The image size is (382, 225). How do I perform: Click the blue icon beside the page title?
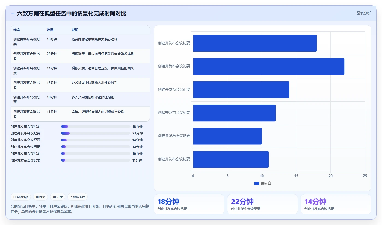[x=13, y=14]
